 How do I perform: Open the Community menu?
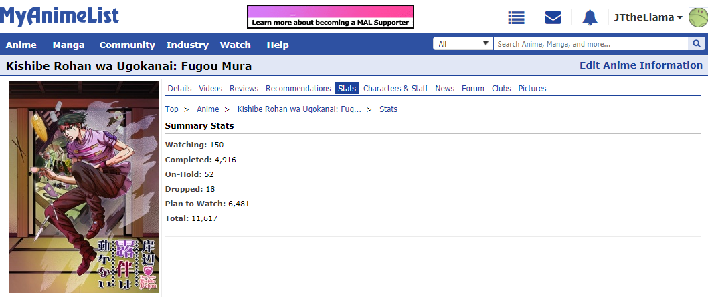(x=127, y=45)
